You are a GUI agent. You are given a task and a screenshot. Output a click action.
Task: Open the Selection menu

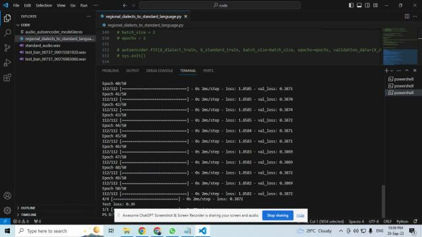[44, 5]
